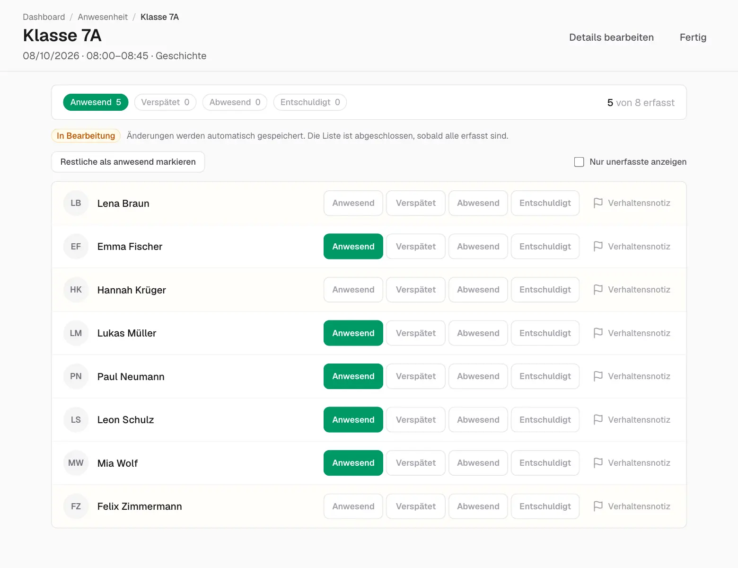The width and height of the screenshot is (738, 568).
Task: Mark Felix Zimmermann as Anwesend
Action: click(x=353, y=506)
